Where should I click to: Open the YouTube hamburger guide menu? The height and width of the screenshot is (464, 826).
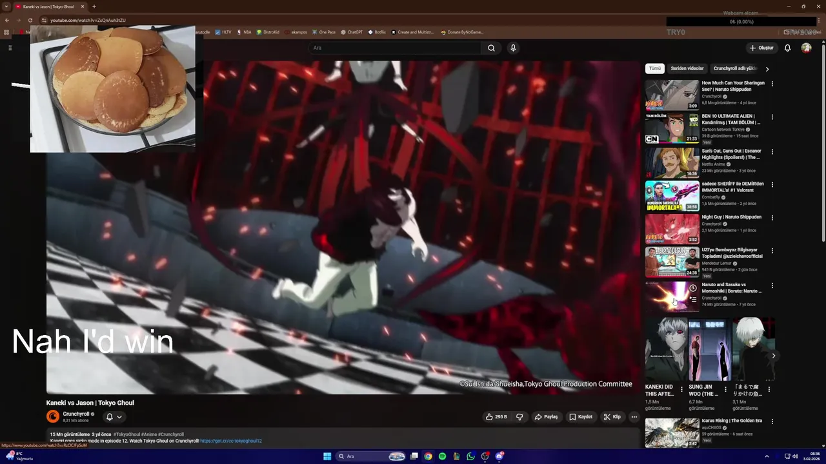[10, 48]
